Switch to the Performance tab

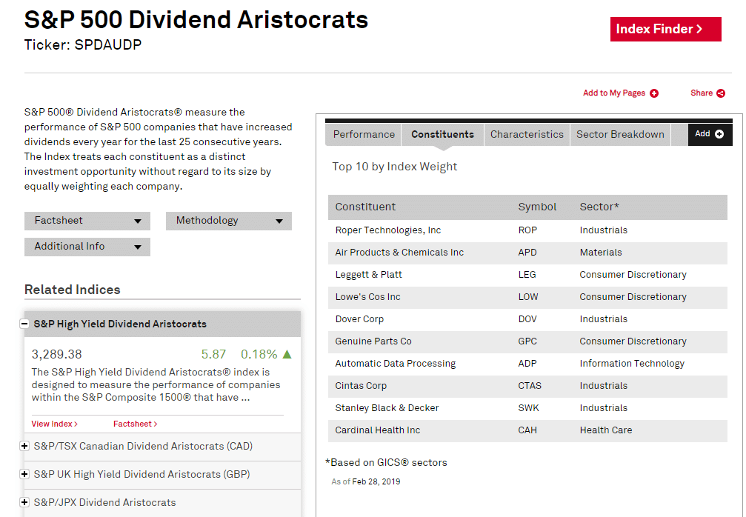[363, 134]
